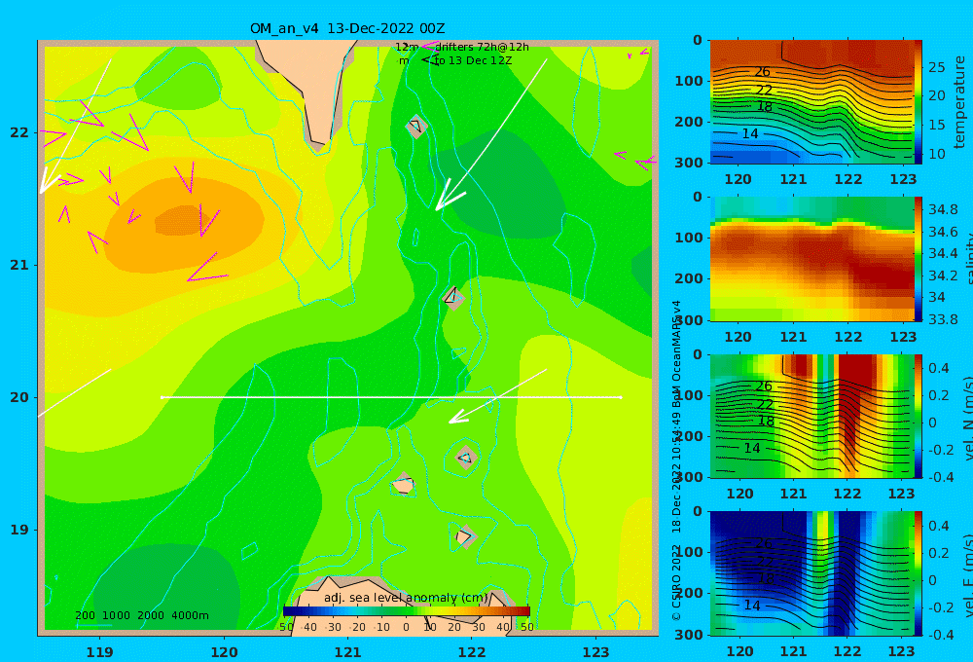The height and width of the screenshot is (662, 973).
Task: Click contour label 26 in temperature panel
Action: [762, 72]
